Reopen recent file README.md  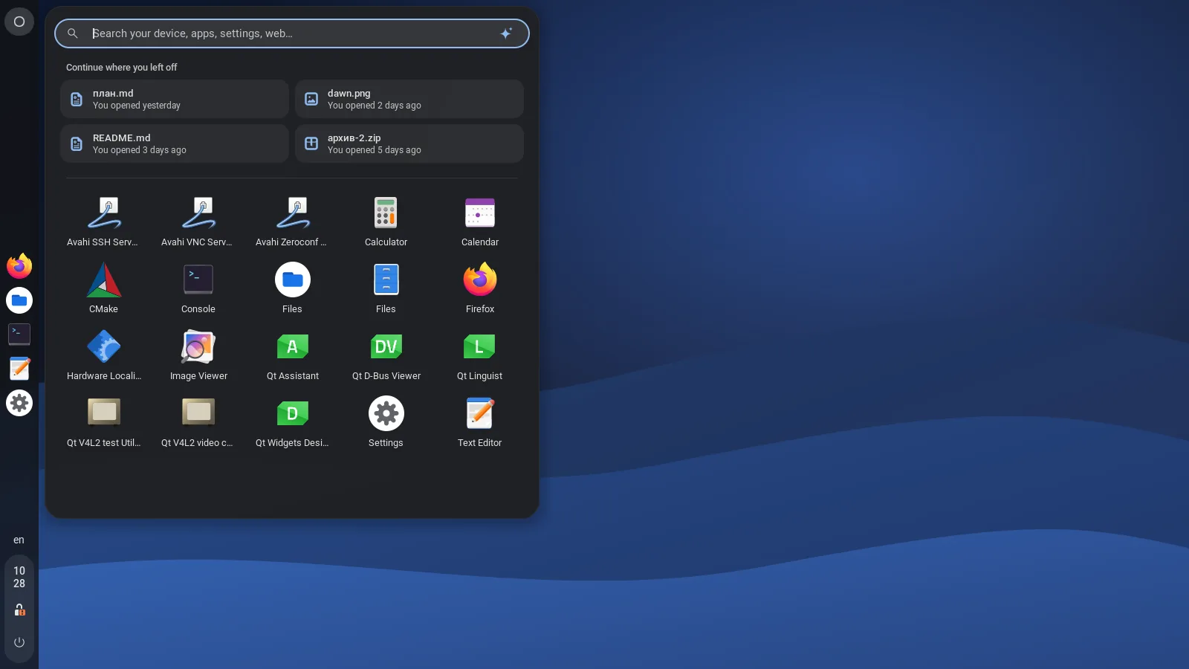175,143
